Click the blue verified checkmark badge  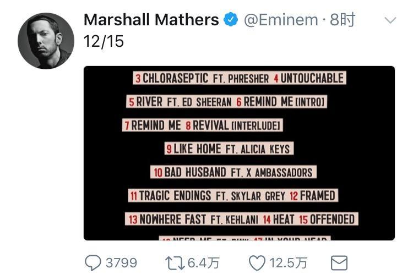(231, 19)
